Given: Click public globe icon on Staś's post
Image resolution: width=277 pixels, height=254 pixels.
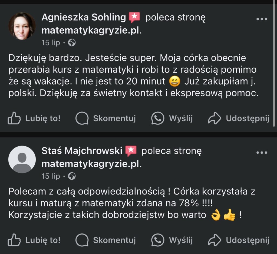Looking at the screenshot, I should [72, 176].
